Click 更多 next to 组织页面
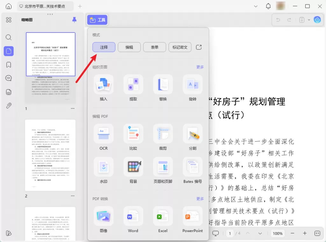Screen dimensions: 326x242 pyautogui.click(x=200, y=67)
